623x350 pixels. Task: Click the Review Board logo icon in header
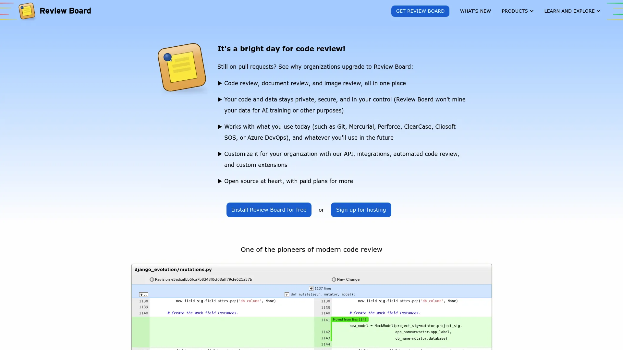[27, 11]
